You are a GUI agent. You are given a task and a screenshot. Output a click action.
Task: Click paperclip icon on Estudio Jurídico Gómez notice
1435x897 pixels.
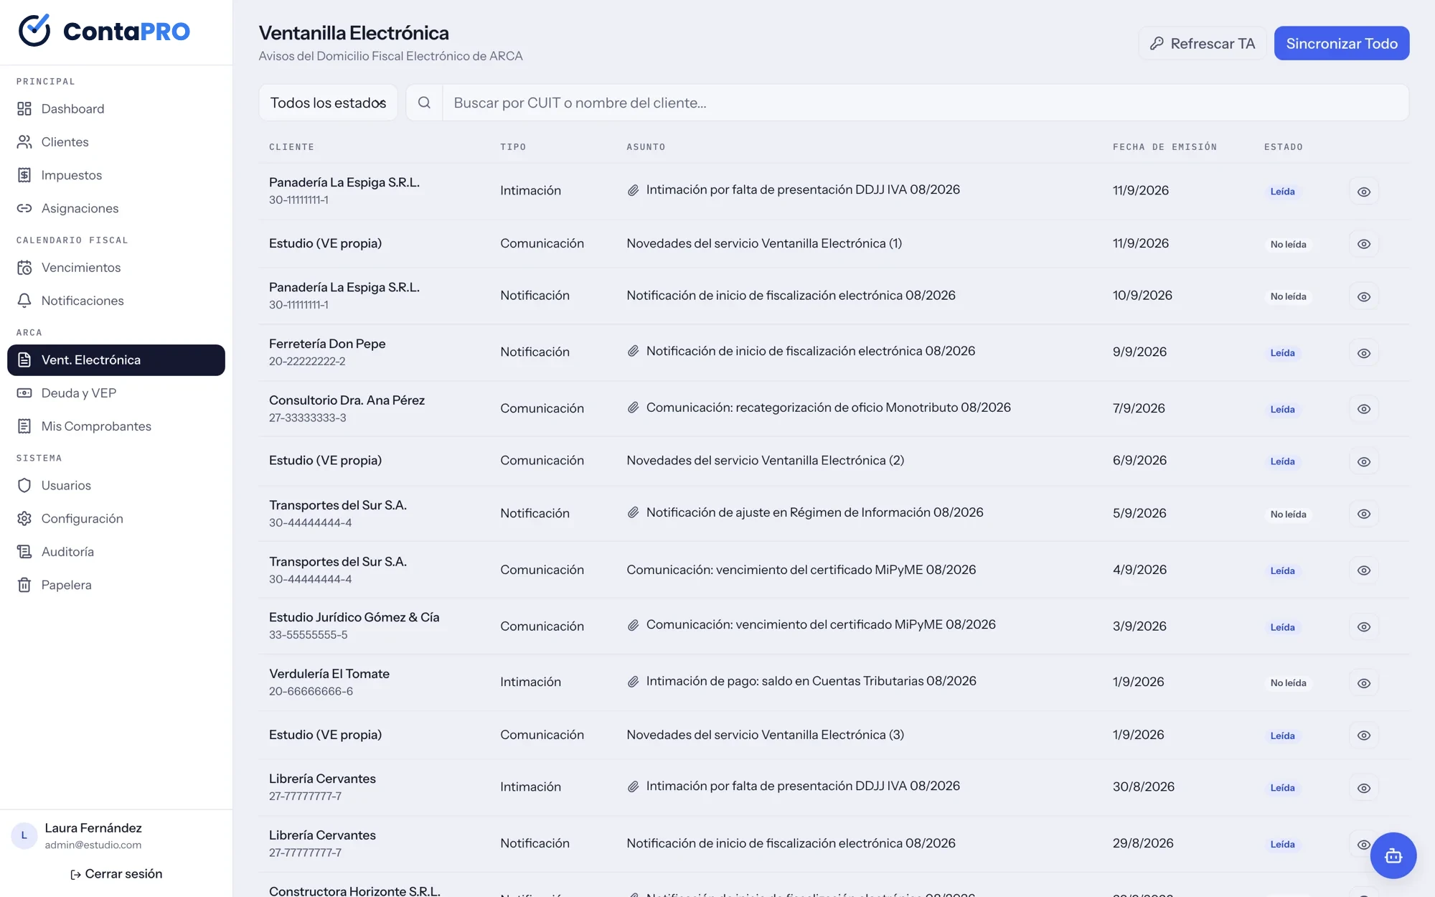tap(633, 625)
